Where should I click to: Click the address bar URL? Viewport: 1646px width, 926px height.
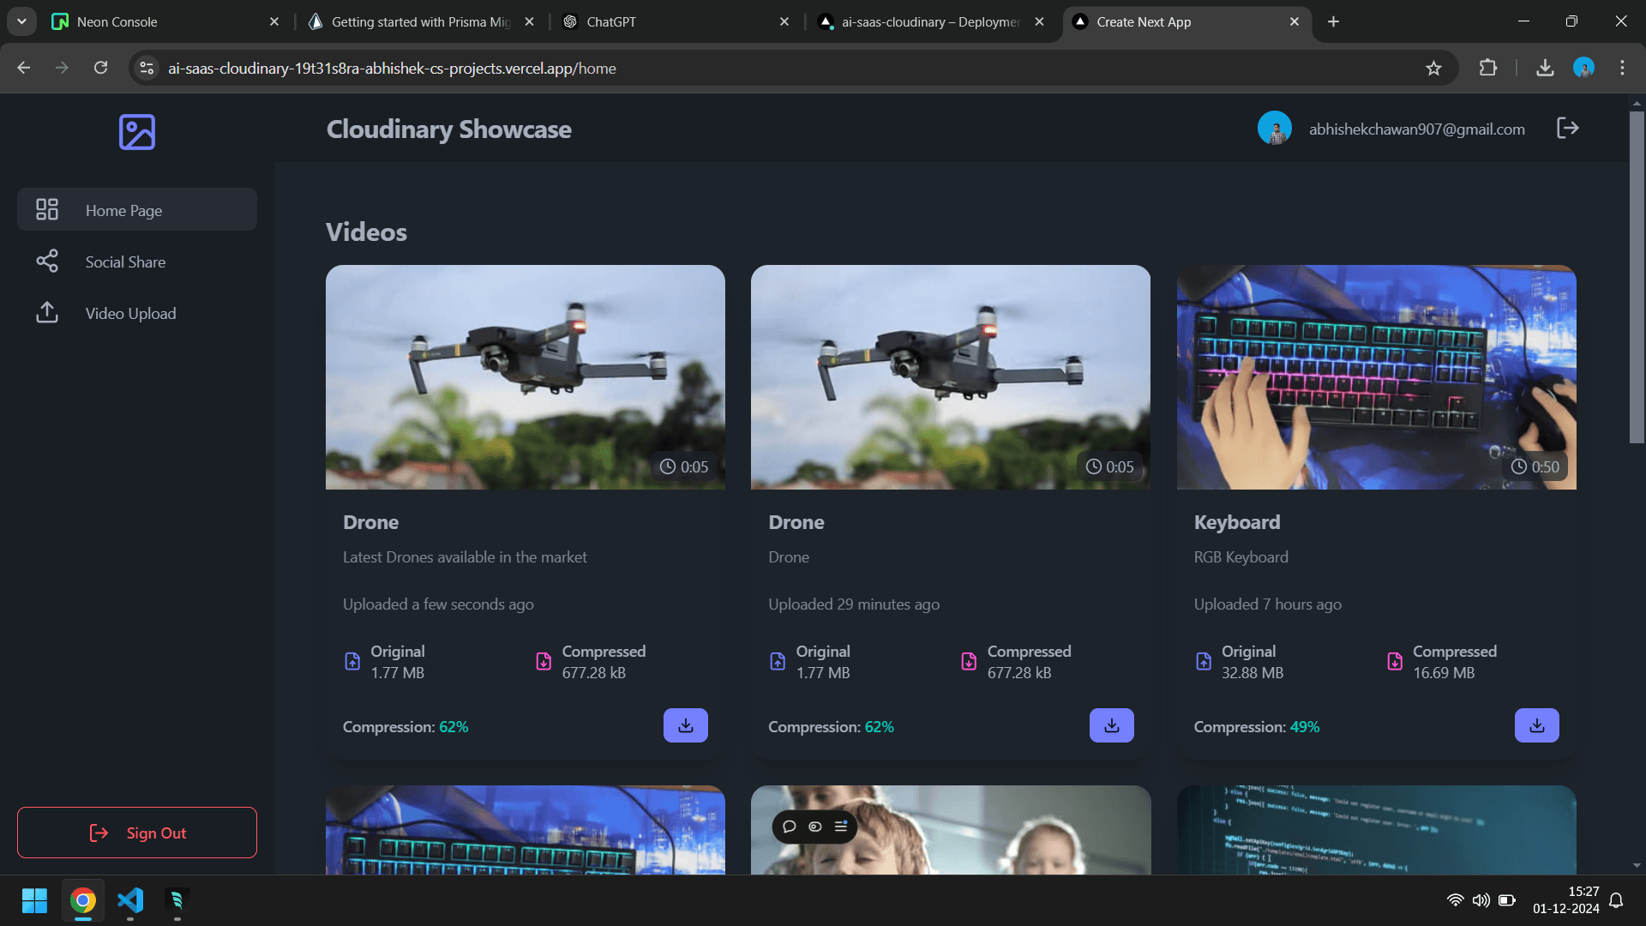392,68
